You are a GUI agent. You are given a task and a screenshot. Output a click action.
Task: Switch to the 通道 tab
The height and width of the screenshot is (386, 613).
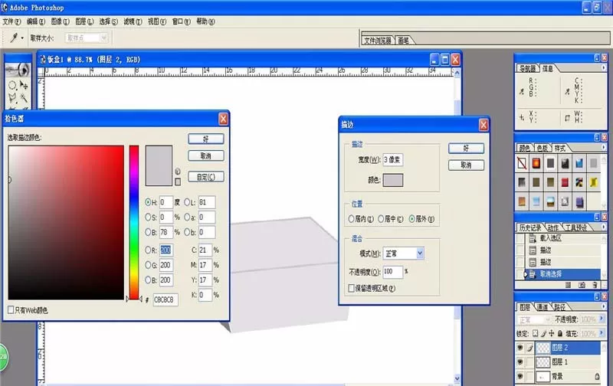point(542,307)
